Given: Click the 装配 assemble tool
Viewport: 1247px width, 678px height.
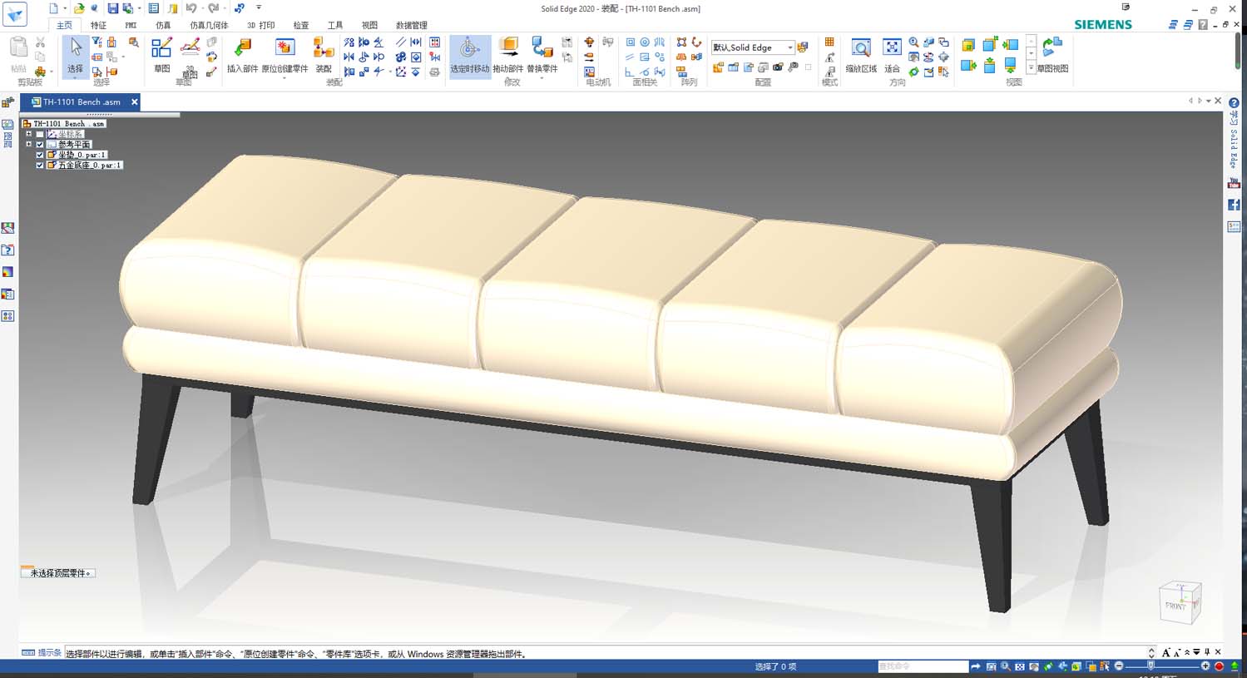Looking at the screenshot, I should click(x=324, y=55).
